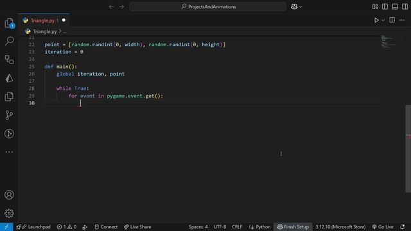Click 'pygame.event.get()' on line 29
Screen dimensions: 411x231
tap(134, 96)
